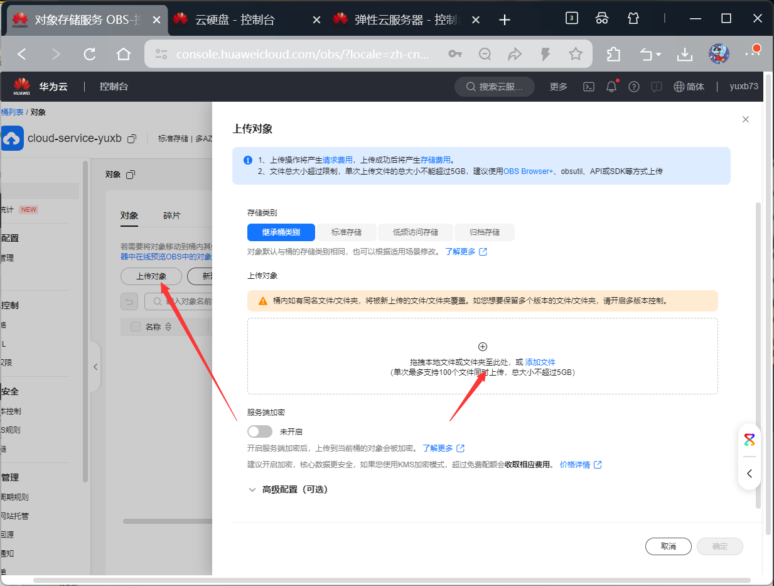Screen dimensions: 774x586
Task: Click the feedback message icon
Action: pyautogui.click(x=657, y=87)
